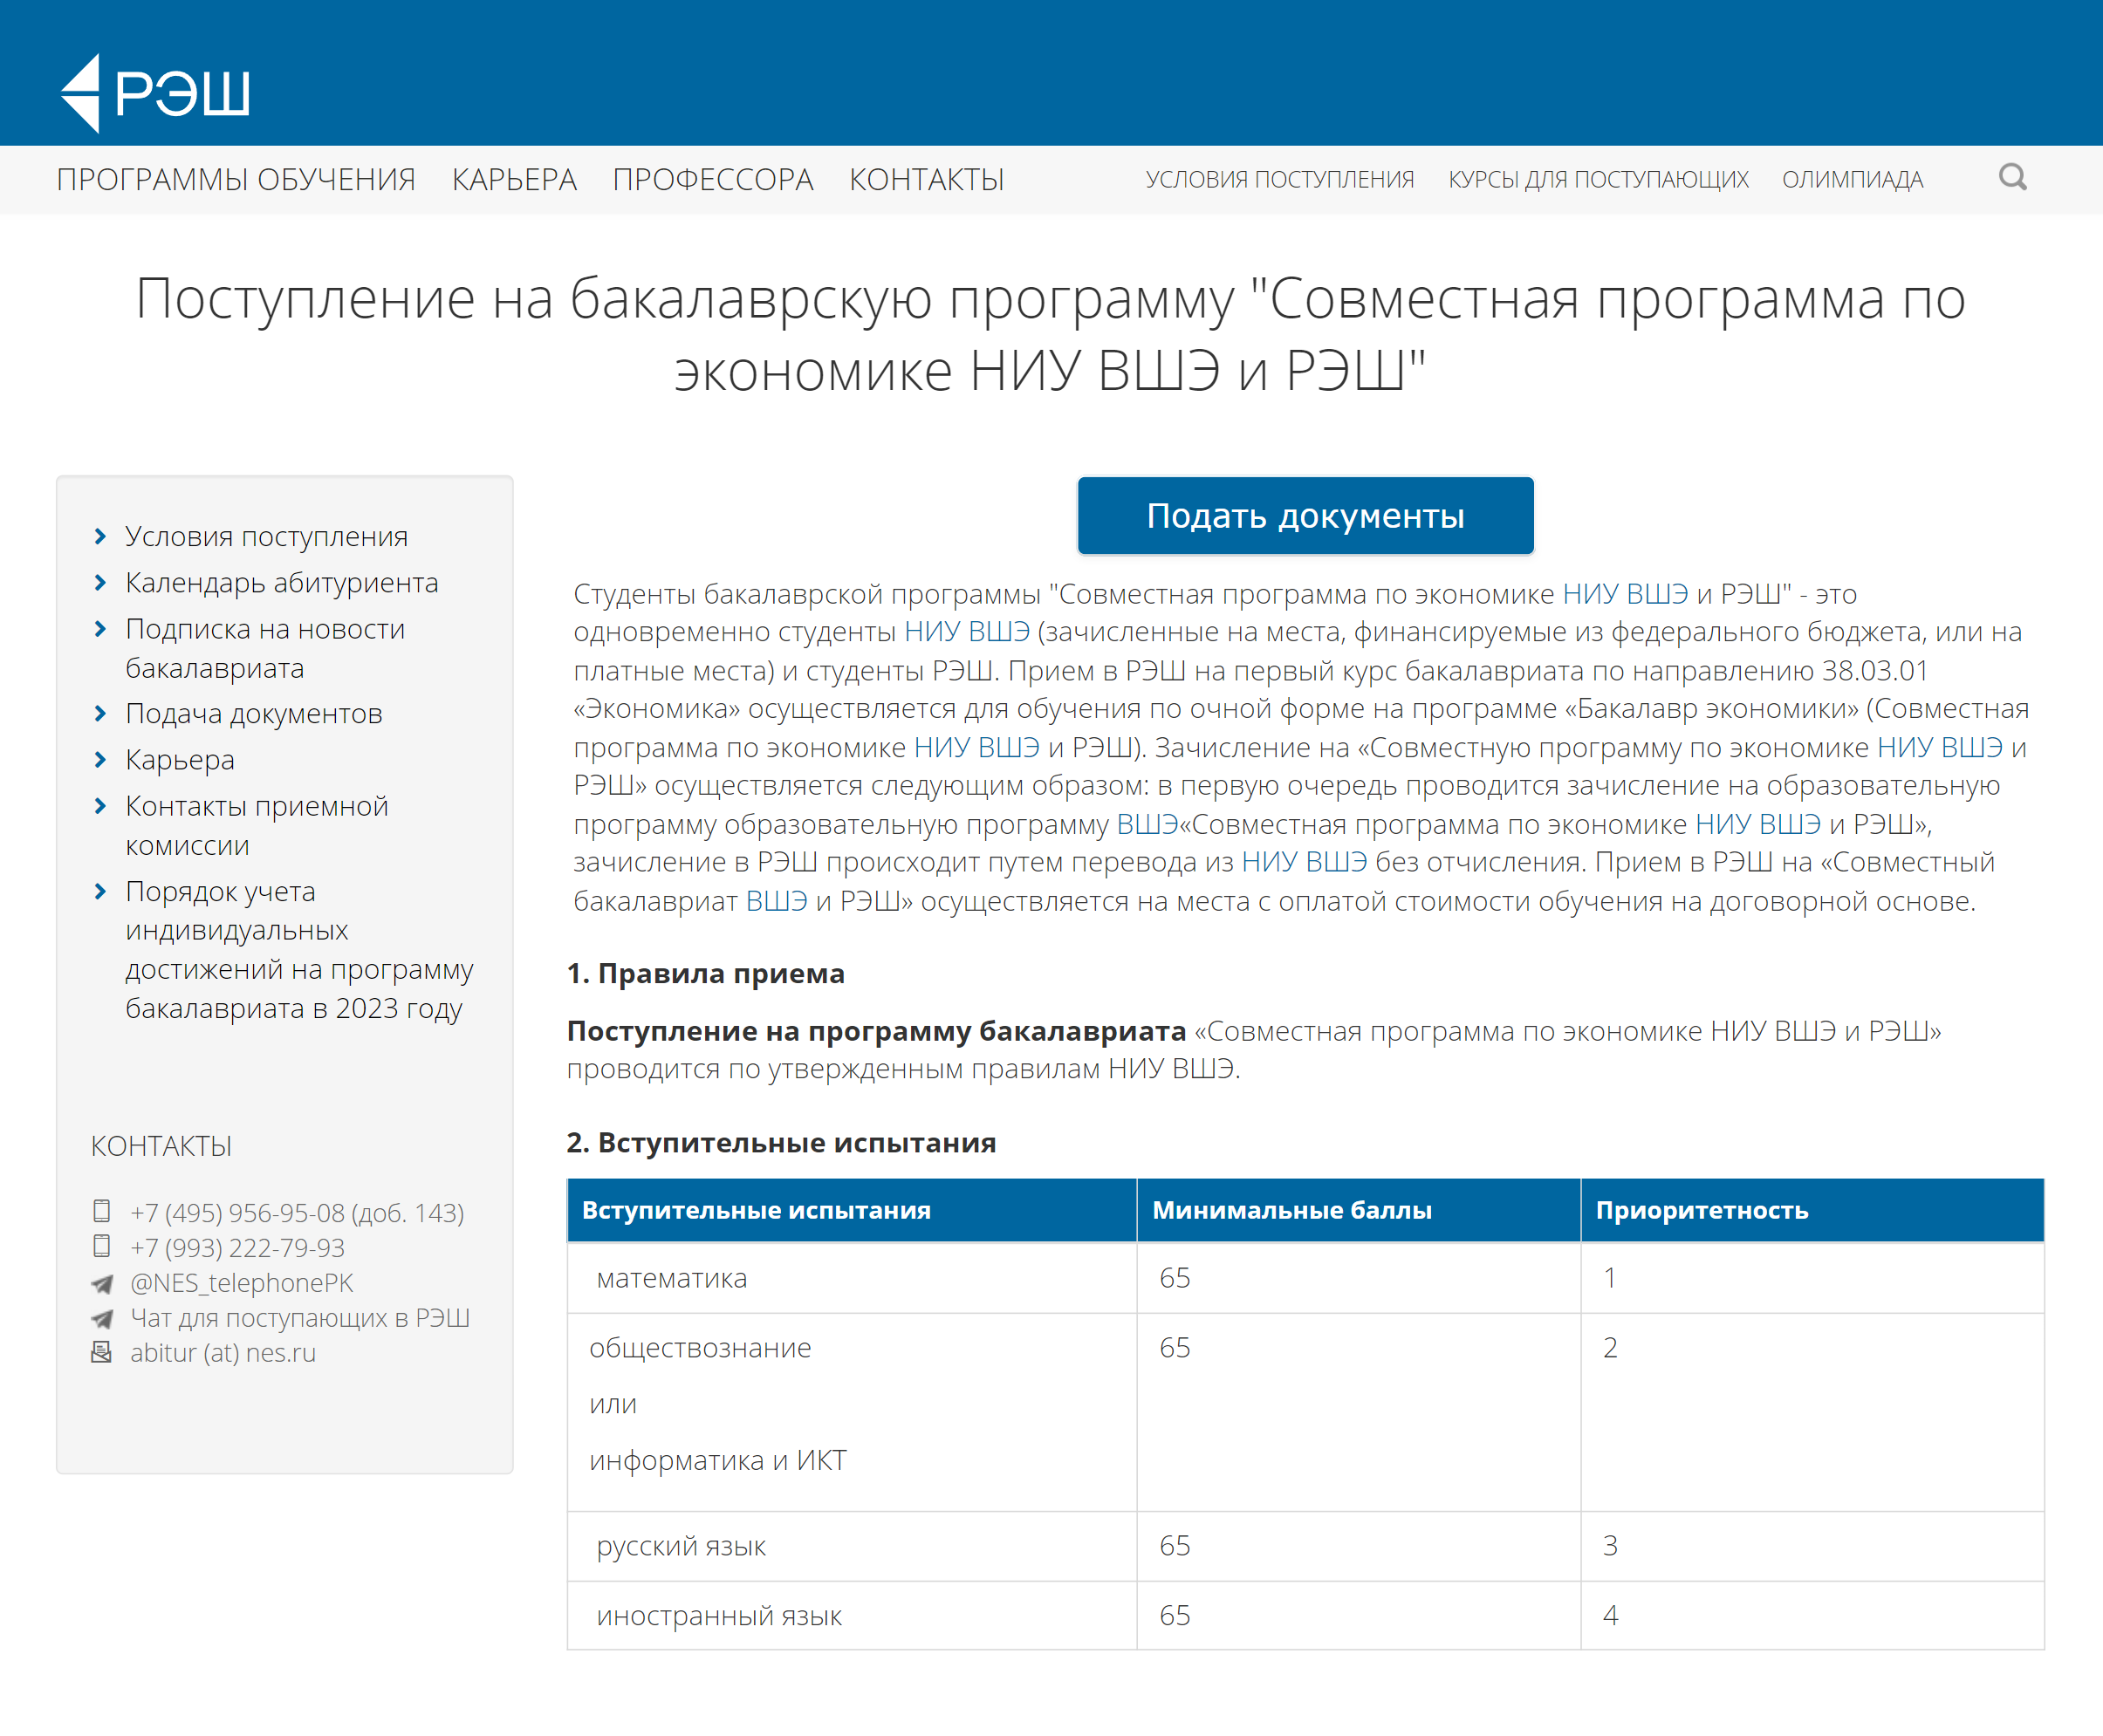The image size is (2103, 1736).
Task: Click minimum score 65 in математика row
Action: pos(1175,1278)
